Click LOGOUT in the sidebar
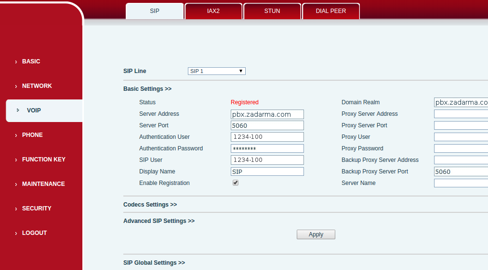This screenshot has width=488, height=270. [34, 233]
